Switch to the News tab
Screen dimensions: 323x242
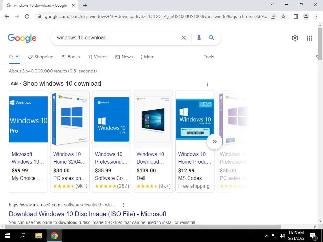124,57
